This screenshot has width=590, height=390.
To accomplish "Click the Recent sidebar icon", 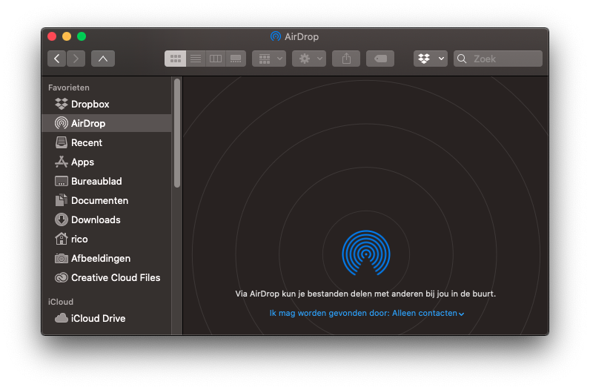I will point(62,142).
